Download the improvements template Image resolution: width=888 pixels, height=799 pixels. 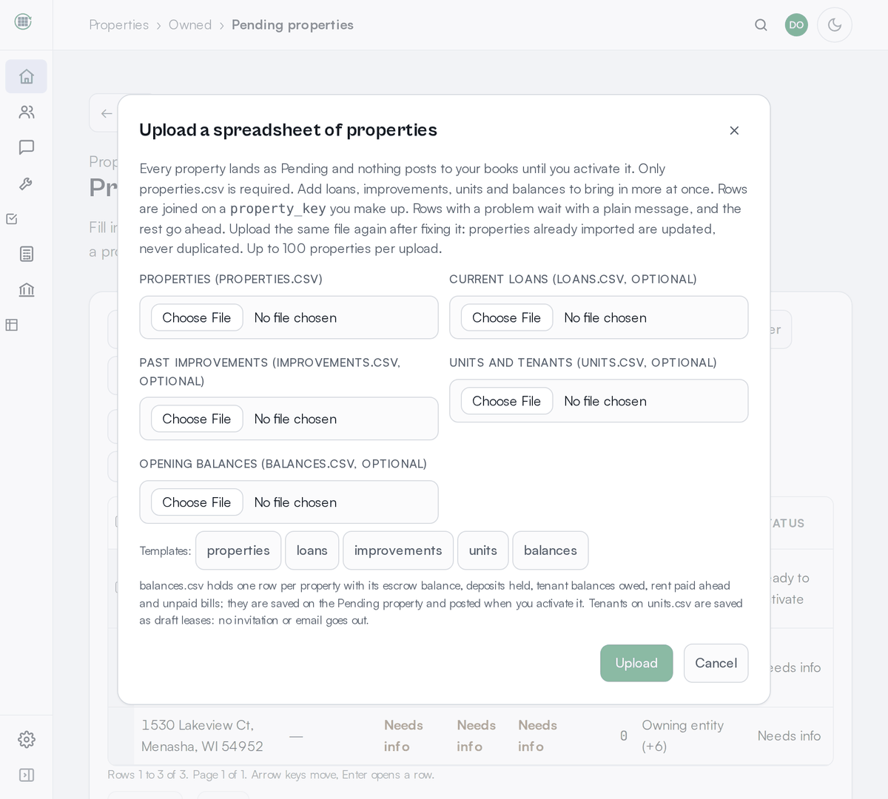(x=398, y=550)
